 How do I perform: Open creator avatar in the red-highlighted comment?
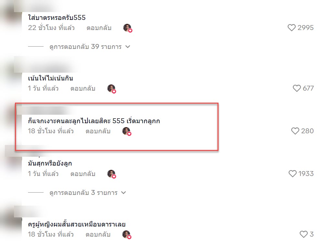coord(126,131)
